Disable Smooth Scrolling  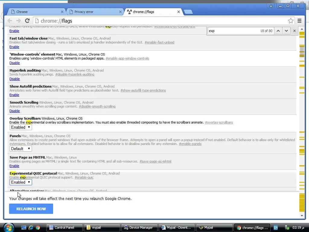click(x=14, y=111)
